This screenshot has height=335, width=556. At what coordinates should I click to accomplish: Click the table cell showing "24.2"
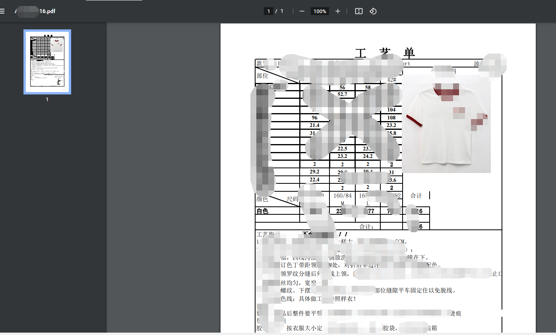point(368,156)
